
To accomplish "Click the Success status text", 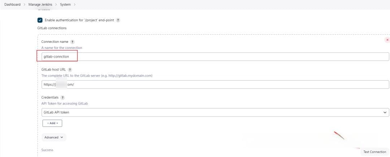I will point(47,150).
